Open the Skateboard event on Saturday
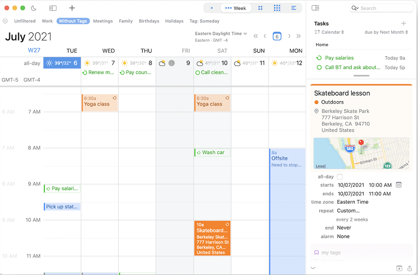Screen dimensions: 418x275 (212, 238)
